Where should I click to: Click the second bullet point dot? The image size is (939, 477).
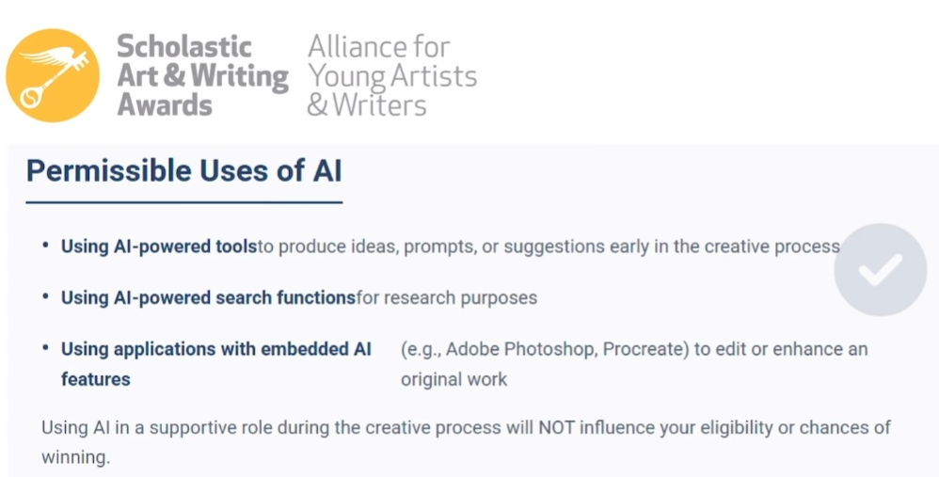(46, 297)
